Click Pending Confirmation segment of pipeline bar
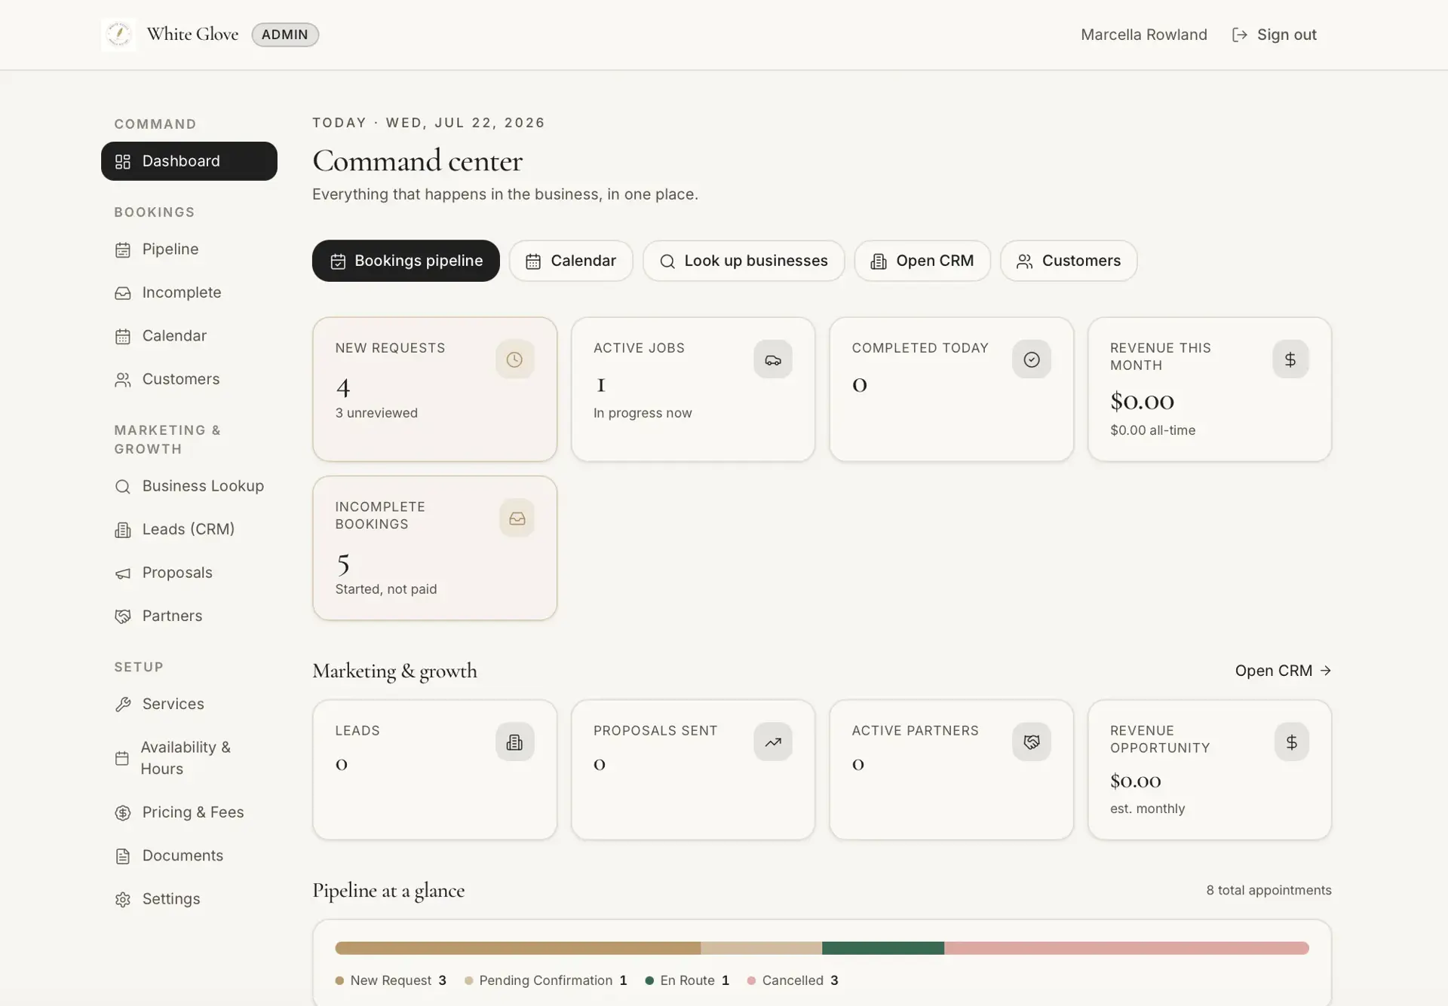This screenshot has width=1448, height=1006. point(761,948)
